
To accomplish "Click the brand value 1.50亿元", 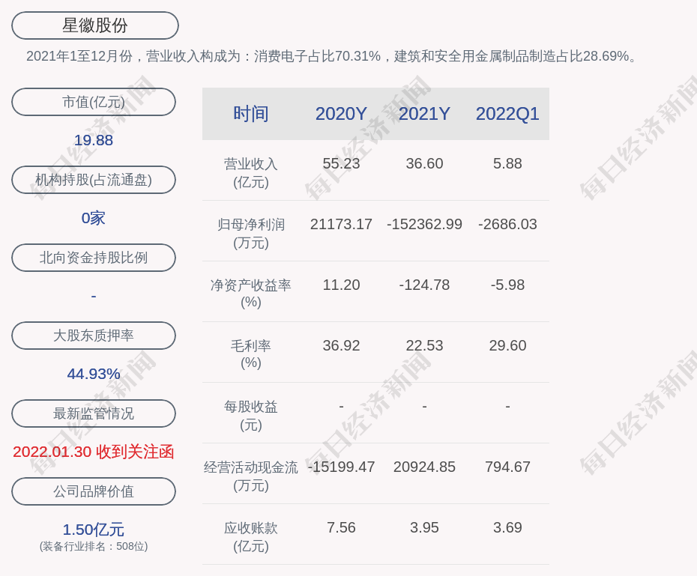I will [94, 530].
